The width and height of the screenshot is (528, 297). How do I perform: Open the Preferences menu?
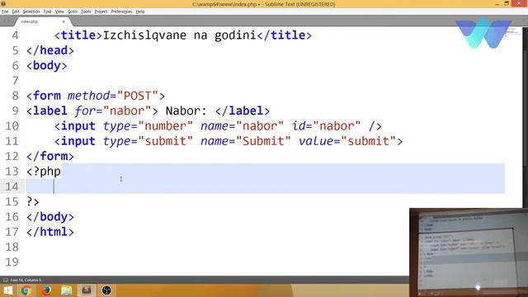click(121, 12)
